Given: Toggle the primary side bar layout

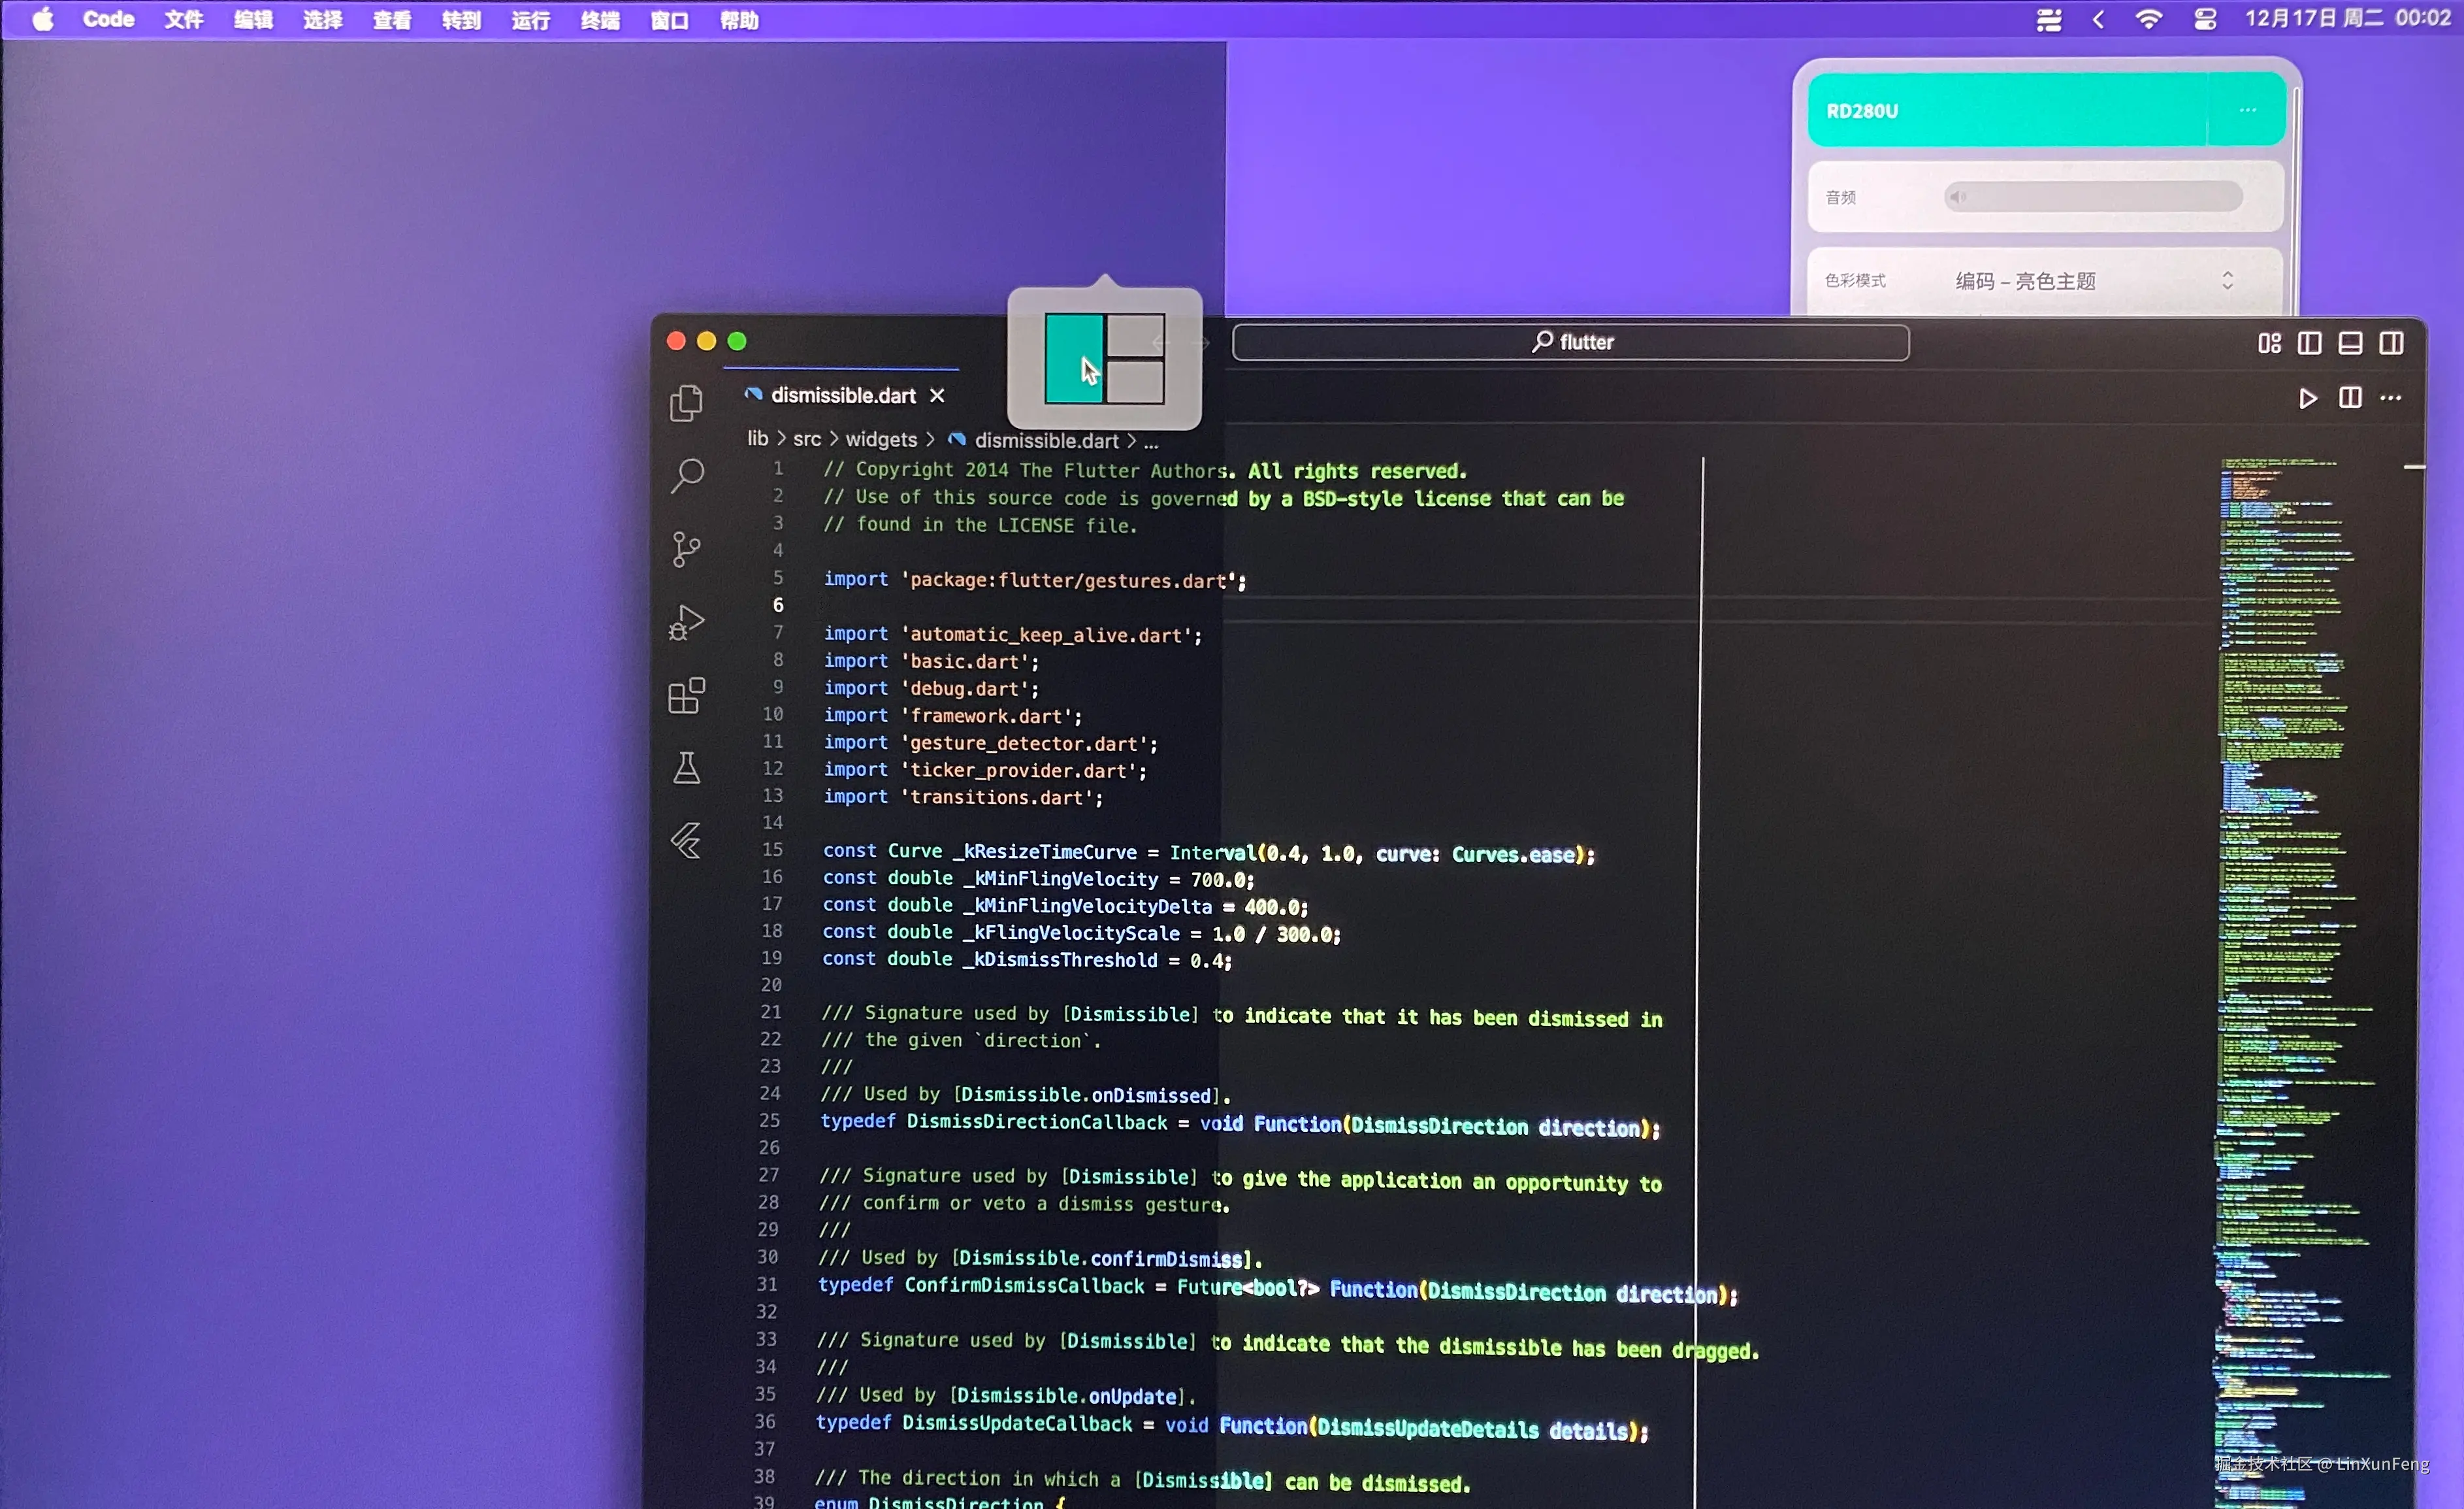Looking at the screenshot, I should point(2309,344).
